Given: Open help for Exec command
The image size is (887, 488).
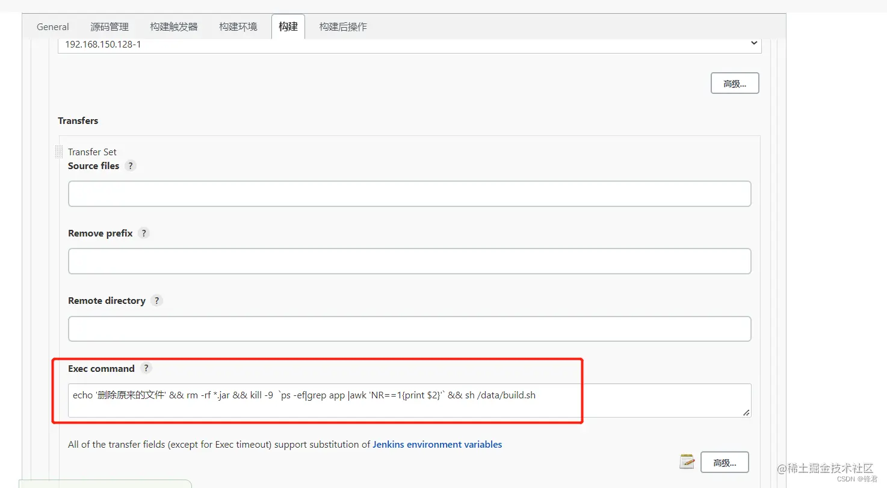Looking at the screenshot, I should coord(146,368).
